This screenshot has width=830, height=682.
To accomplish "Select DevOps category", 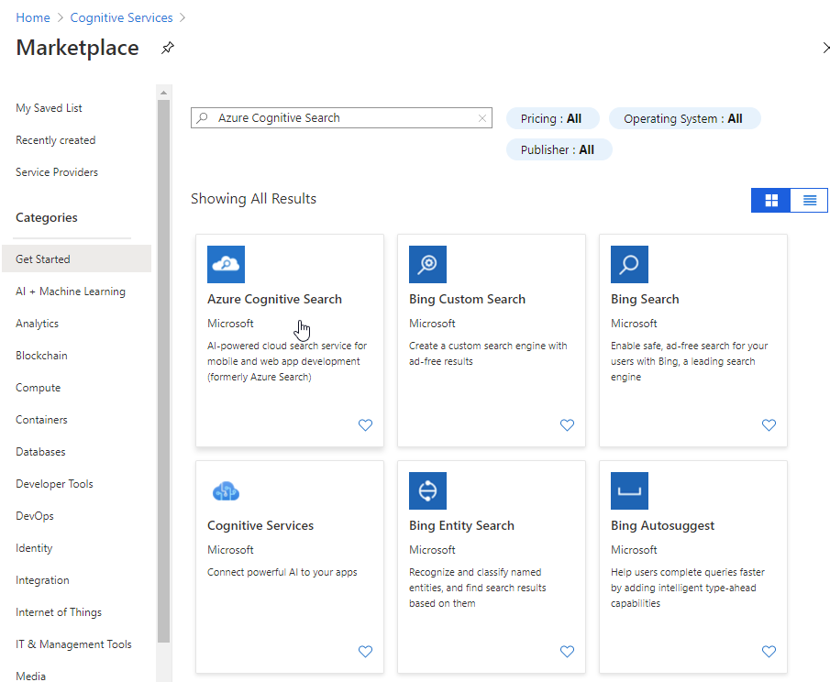I will (35, 516).
